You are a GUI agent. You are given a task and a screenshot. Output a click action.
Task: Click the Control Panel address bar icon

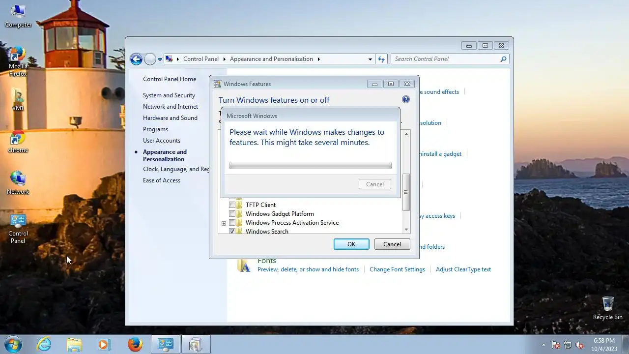coord(169,59)
